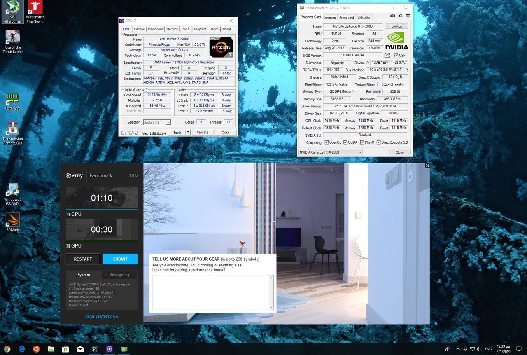
Task: Switch to V-Ray Benchmark taskbar icon
Action: (95, 349)
